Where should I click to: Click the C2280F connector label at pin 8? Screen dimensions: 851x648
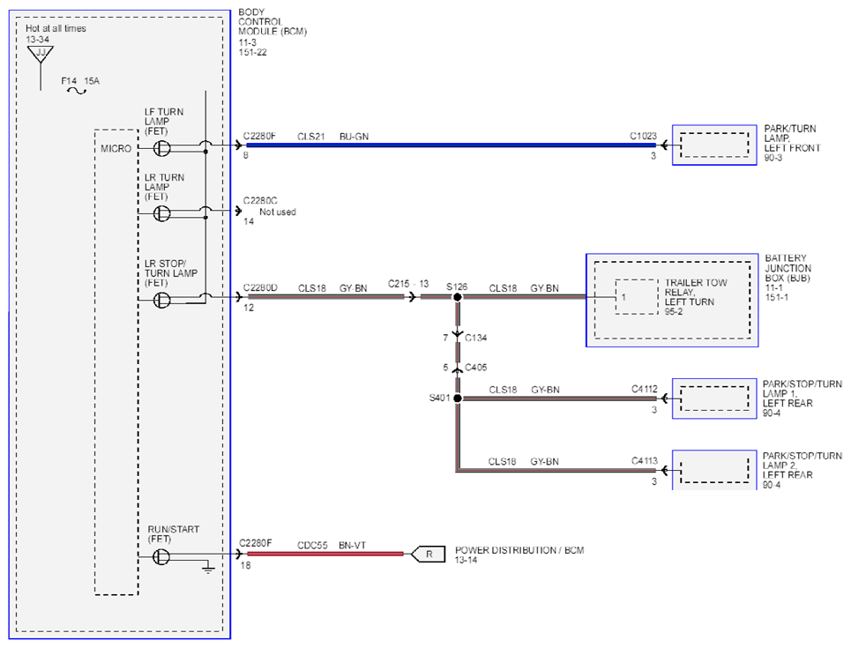click(x=259, y=137)
